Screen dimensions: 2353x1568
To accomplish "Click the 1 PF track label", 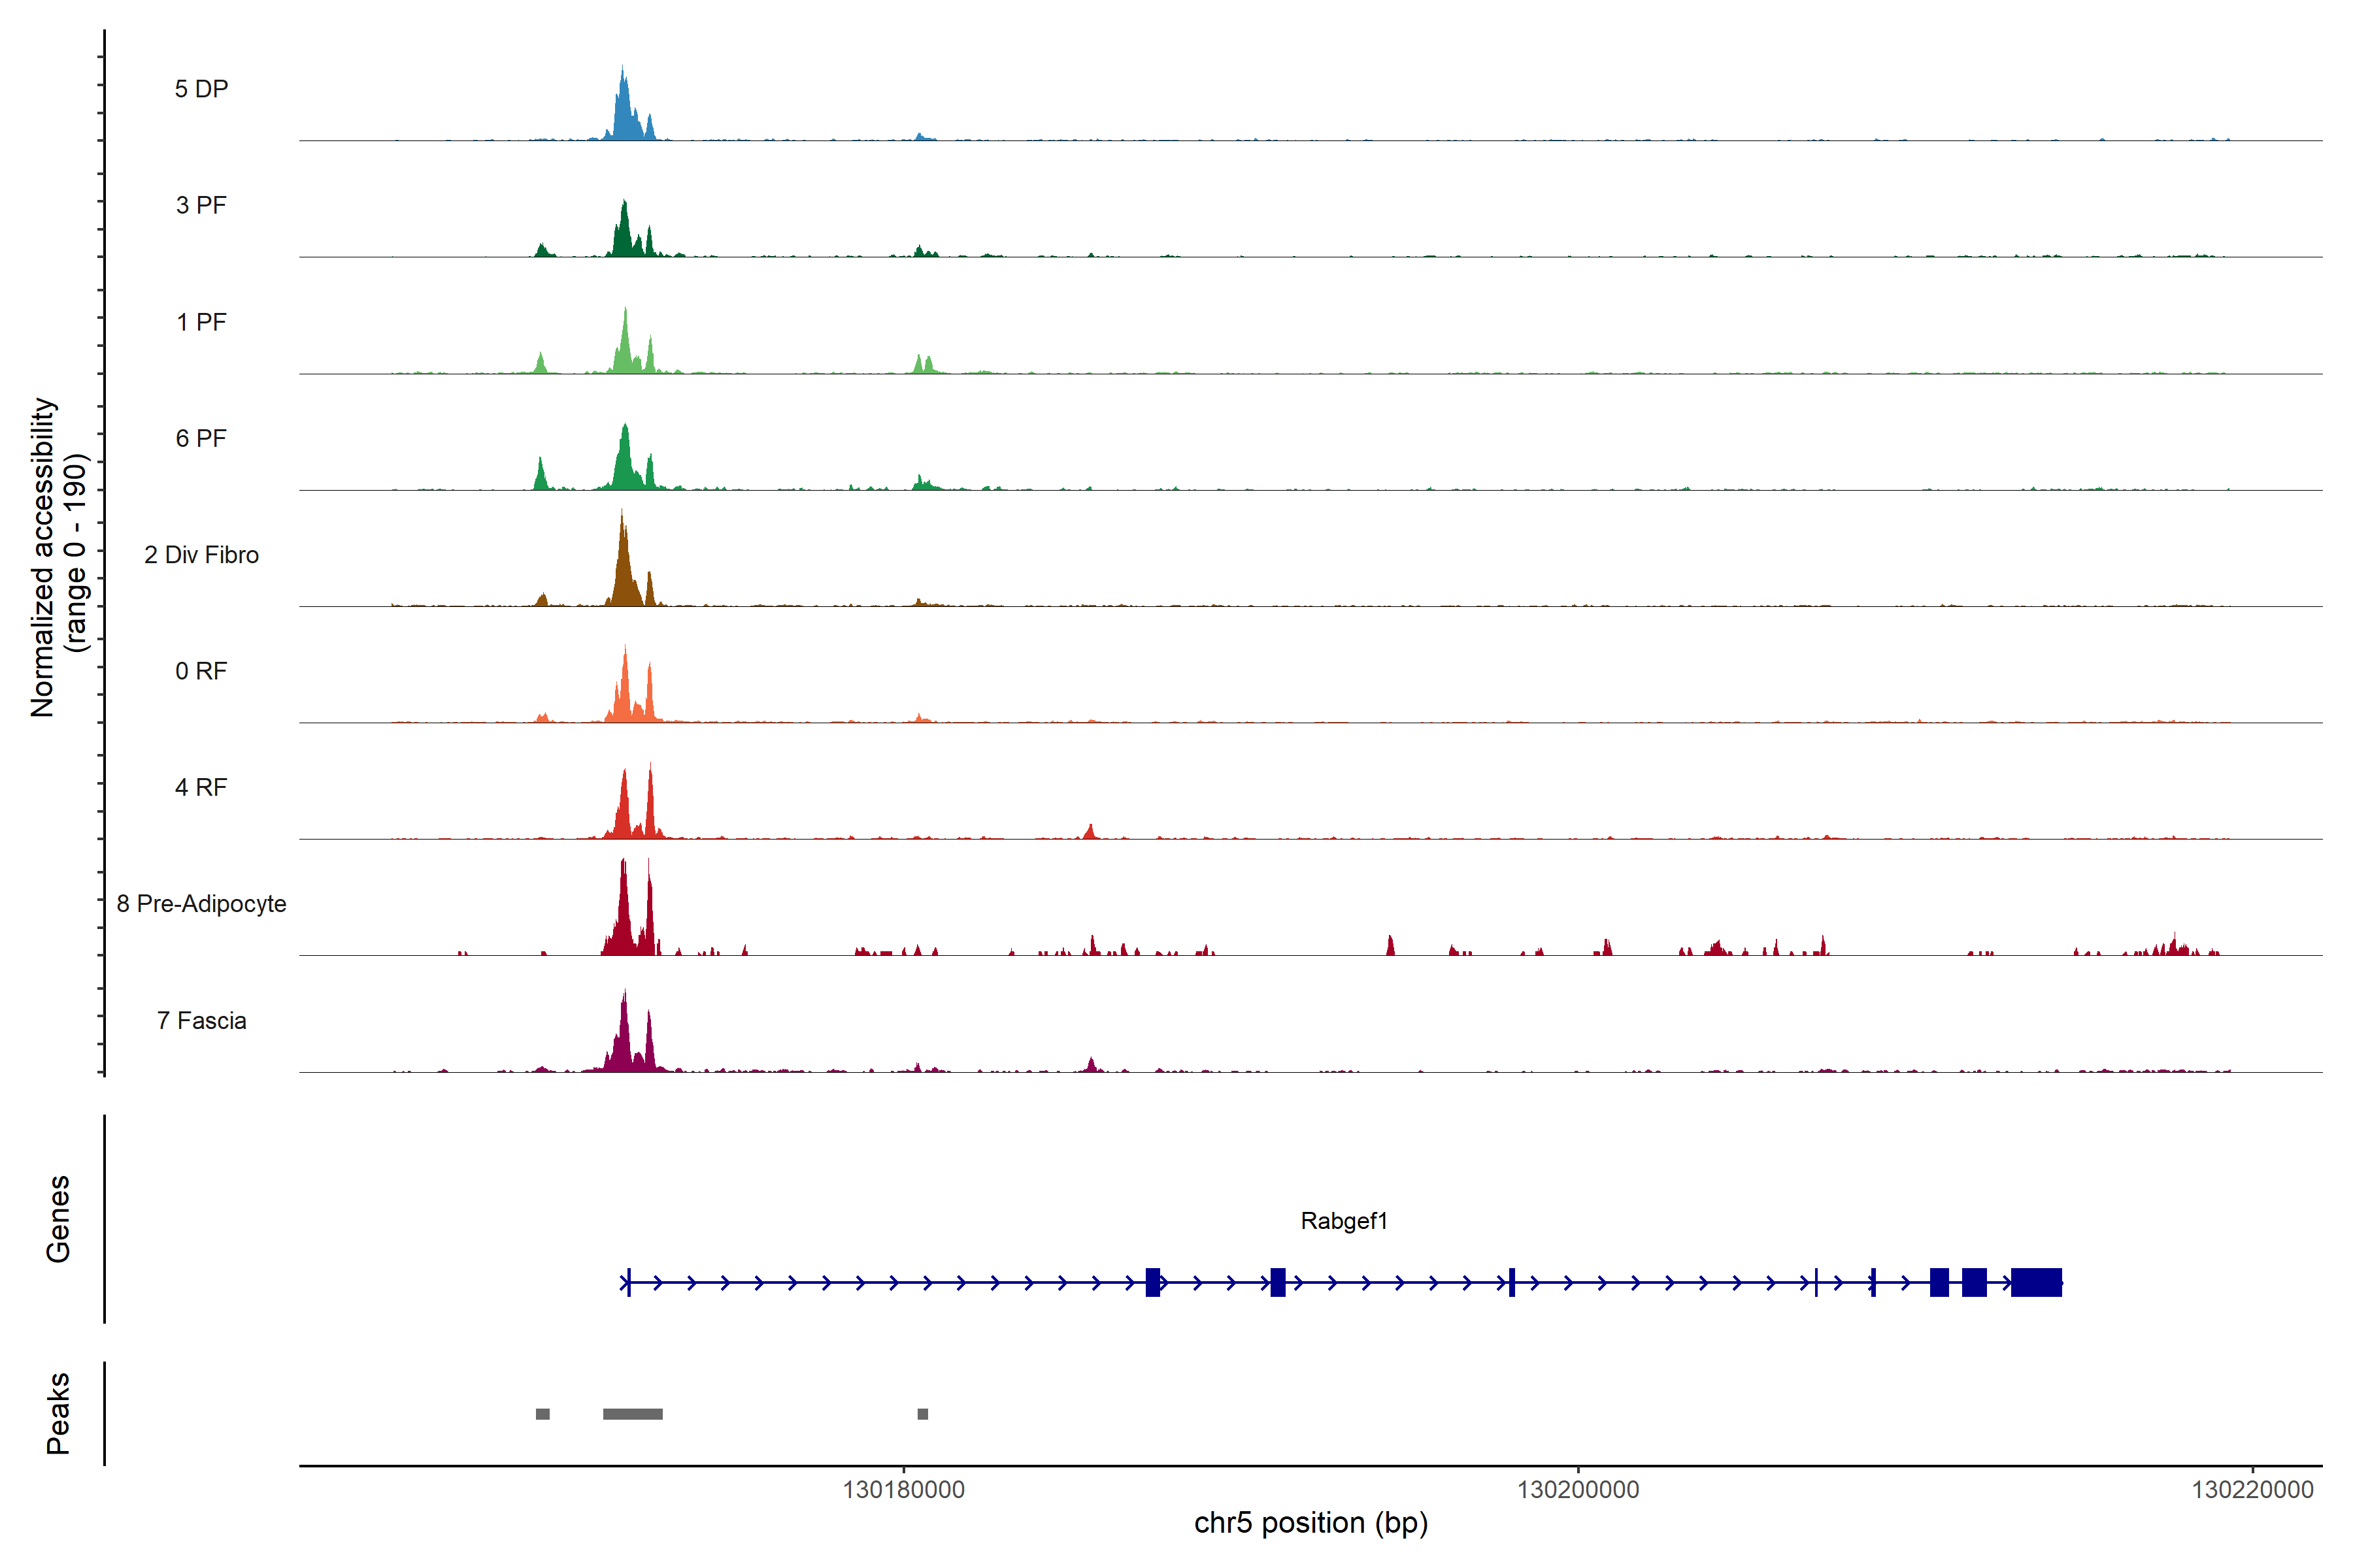I will [201, 322].
